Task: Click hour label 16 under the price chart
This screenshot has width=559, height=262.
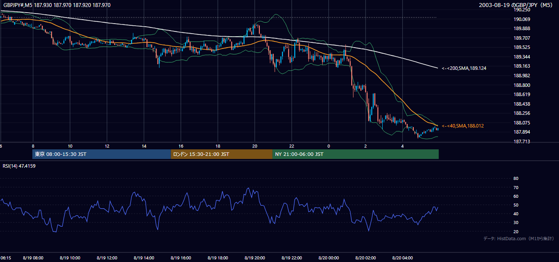Action: coord(181,146)
